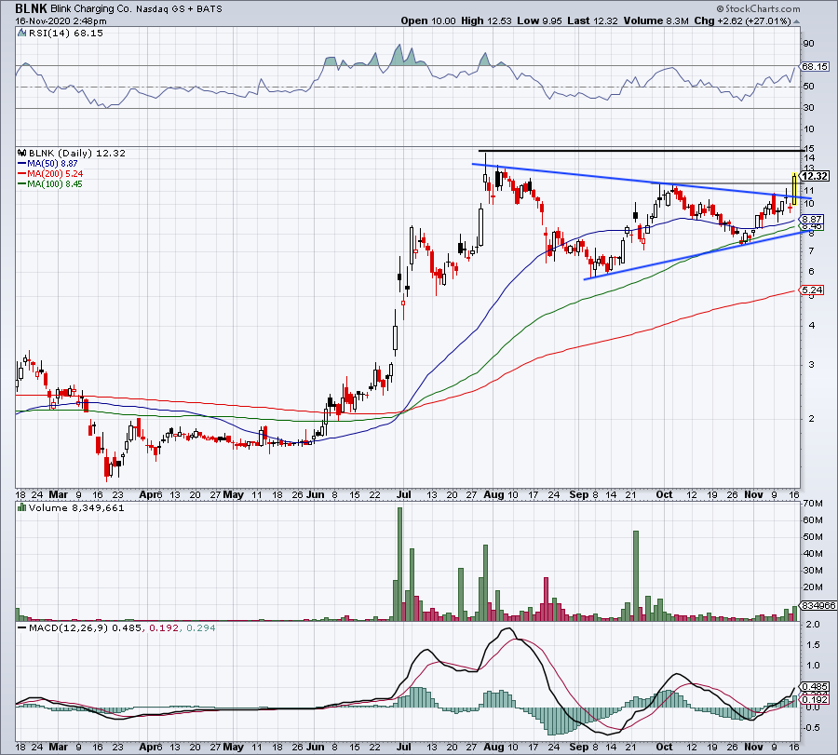Click the 'Volume 8,349,661' legend label
This screenshot has width=838, height=755.
[76, 508]
